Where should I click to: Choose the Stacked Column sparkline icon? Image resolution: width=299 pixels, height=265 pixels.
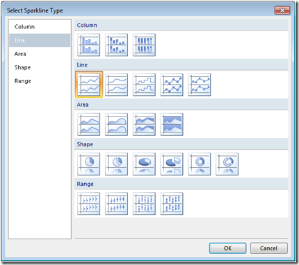[116, 45]
